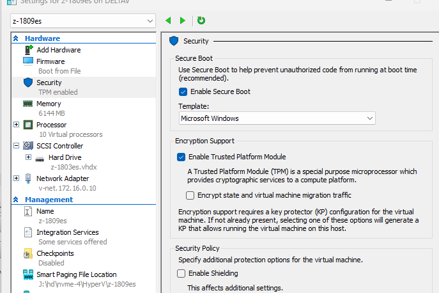The width and height of the screenshot is (439, 293).
Task: Select the Network Adapter item
Action: pyautogui.click(x=63, y=178)
